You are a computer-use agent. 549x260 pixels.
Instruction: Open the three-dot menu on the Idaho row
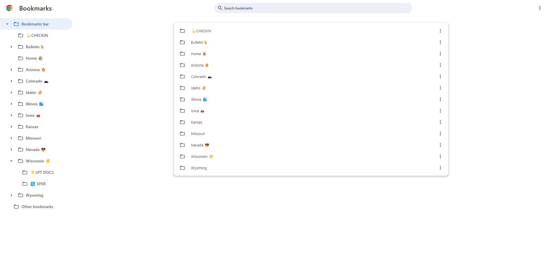click(440, 88)
